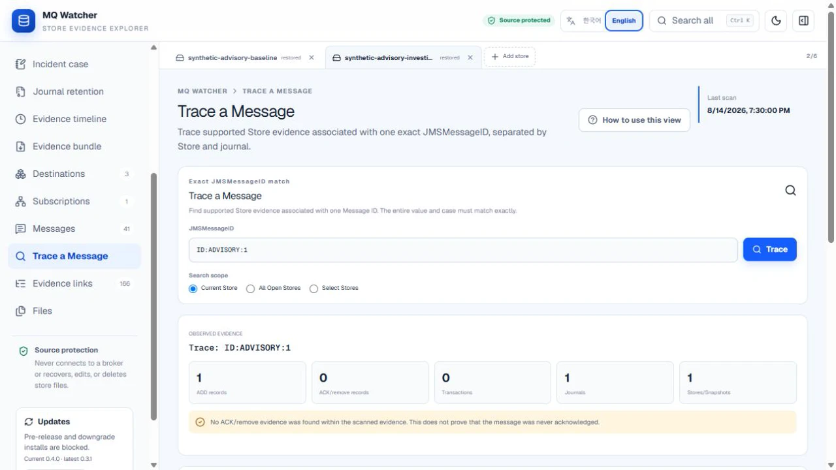
Task: Focus the JMSMessageID input field
Action: pyautogui.click(x=463, y=250)
